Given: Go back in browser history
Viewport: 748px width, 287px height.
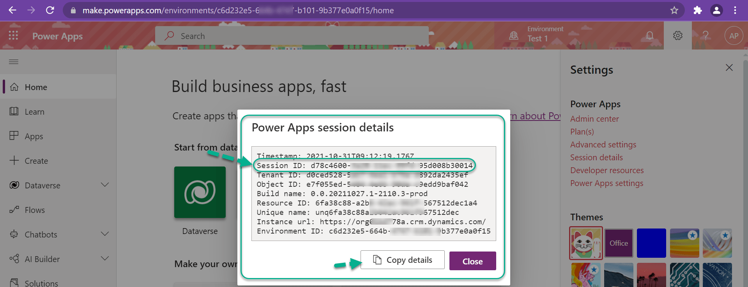Looking at the screenshot, I should point(12,10).
